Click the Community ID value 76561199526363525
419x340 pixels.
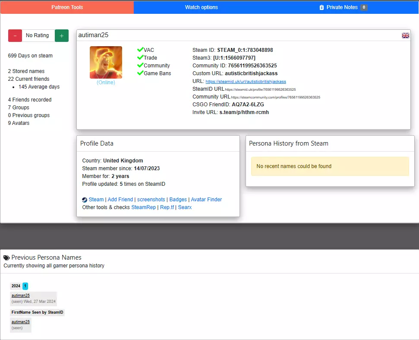tap(252, 66)
